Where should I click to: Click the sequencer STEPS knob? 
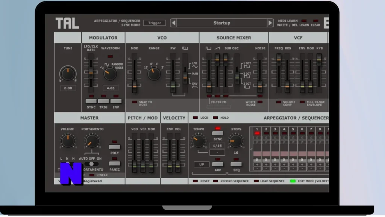[x=236, y=141]
